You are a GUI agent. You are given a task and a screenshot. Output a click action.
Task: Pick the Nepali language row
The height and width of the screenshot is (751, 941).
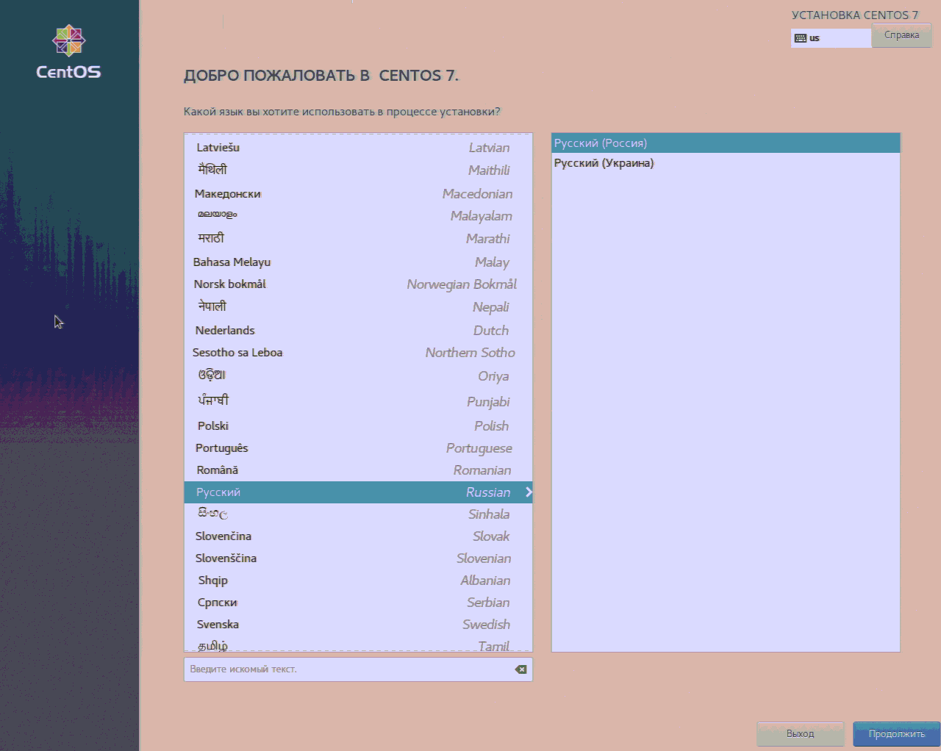[x=358, y=307]
